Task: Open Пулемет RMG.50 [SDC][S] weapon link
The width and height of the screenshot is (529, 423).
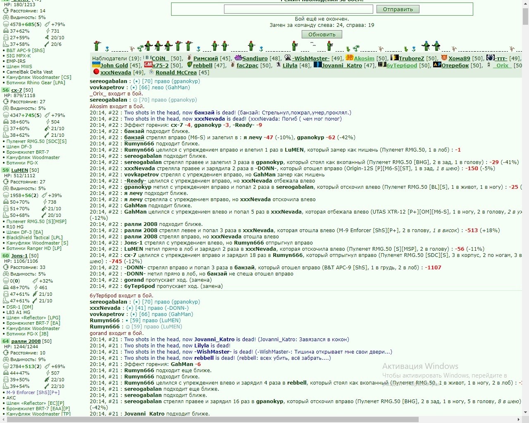Action: click(36, 141)
